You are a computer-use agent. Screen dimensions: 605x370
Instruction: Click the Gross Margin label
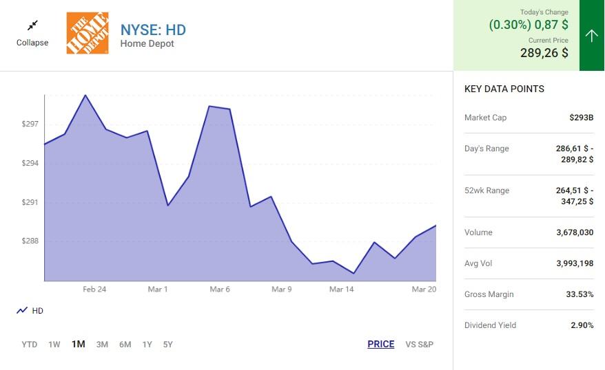click(489, 294)
